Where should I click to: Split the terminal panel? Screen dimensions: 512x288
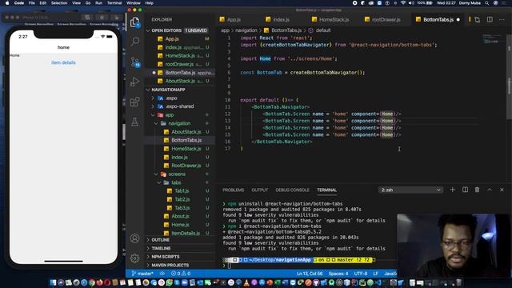[465, 190]
